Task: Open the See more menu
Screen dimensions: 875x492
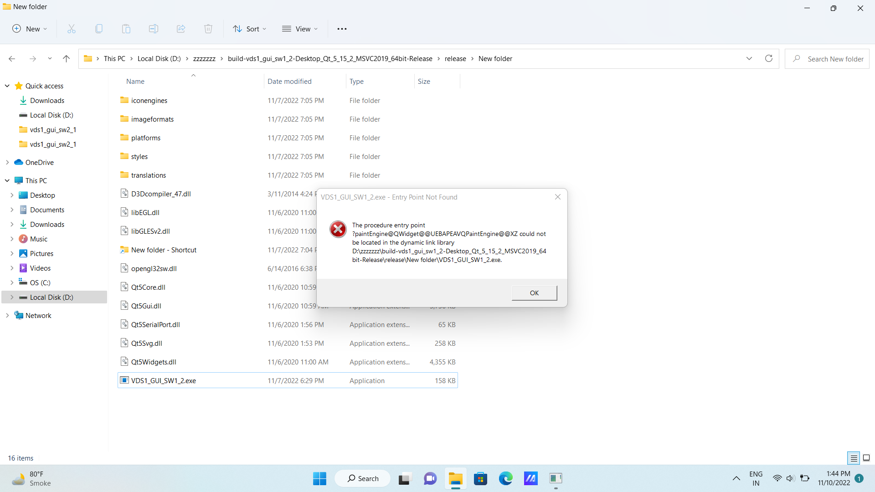Action: point(342,28)
